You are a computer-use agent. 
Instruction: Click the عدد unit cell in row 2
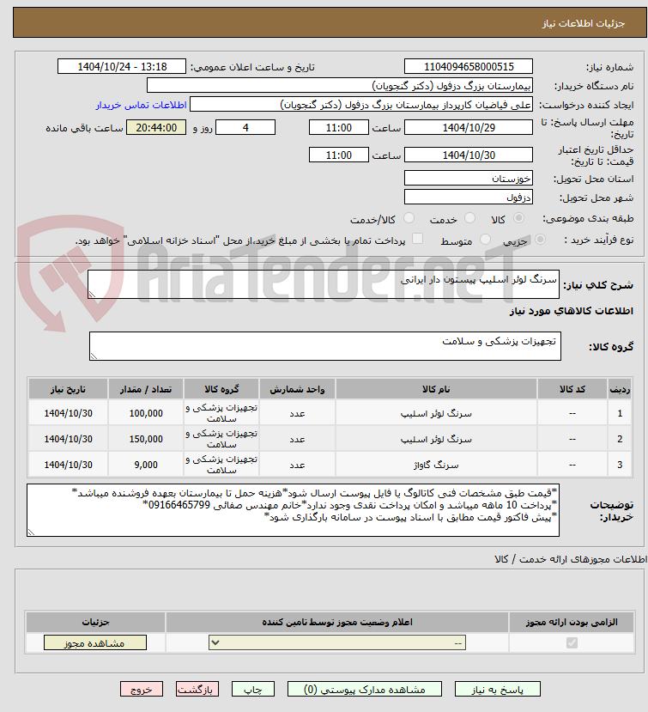(297, 439)
